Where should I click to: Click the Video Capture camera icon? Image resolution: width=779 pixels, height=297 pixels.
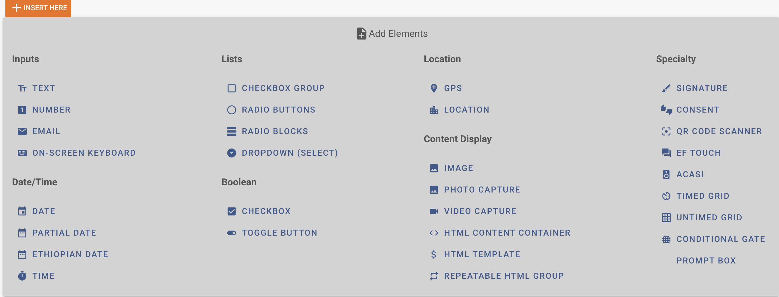(434, 211)
